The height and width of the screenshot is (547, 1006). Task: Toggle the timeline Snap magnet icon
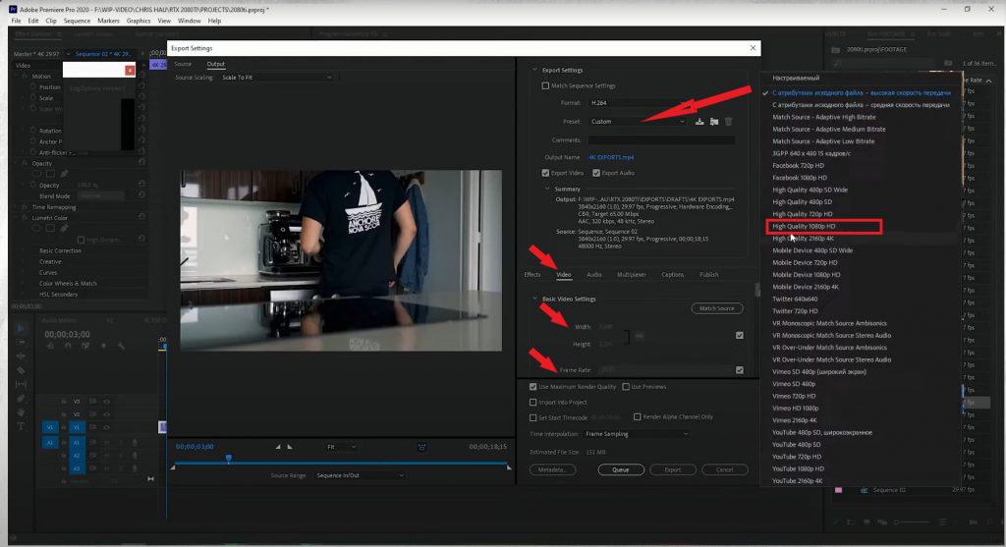tap(68, 346)
